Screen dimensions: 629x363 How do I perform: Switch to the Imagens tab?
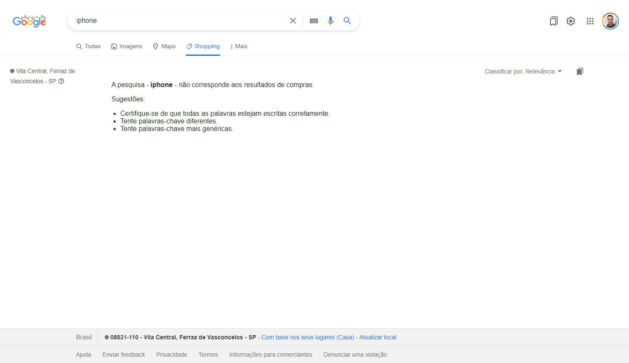(127, 46)
